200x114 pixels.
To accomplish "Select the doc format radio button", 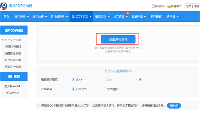I will (104, 80).
